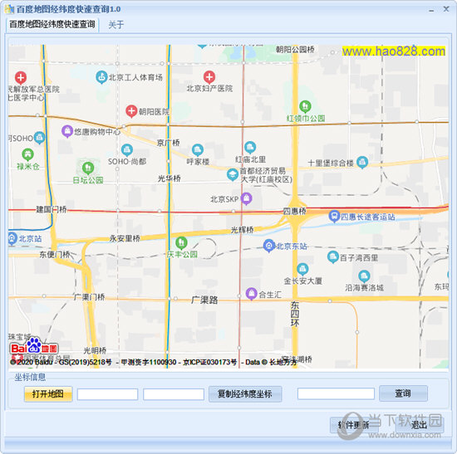Select the 金长安大厦 building marker
457x454 pixels.
tap(302, 270)
